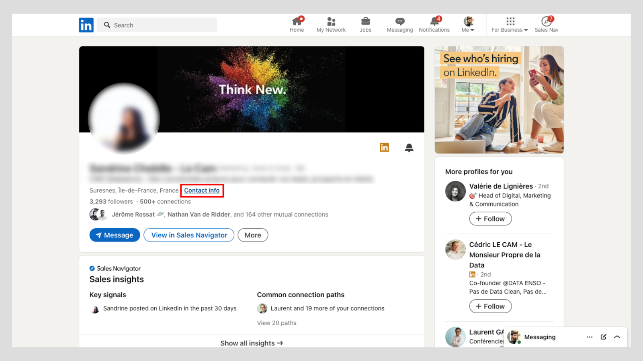Click Valérie de Lignières avatar

point(455,191)
